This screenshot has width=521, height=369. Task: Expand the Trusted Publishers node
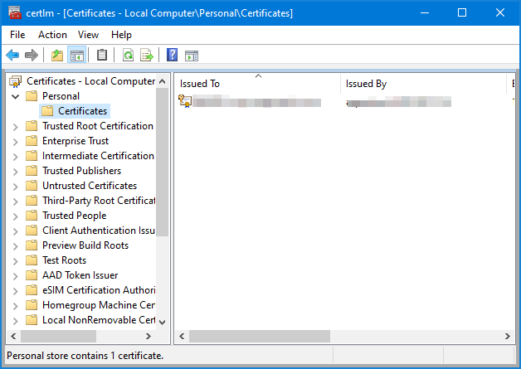pyautogui.click(x=15, y=172)
